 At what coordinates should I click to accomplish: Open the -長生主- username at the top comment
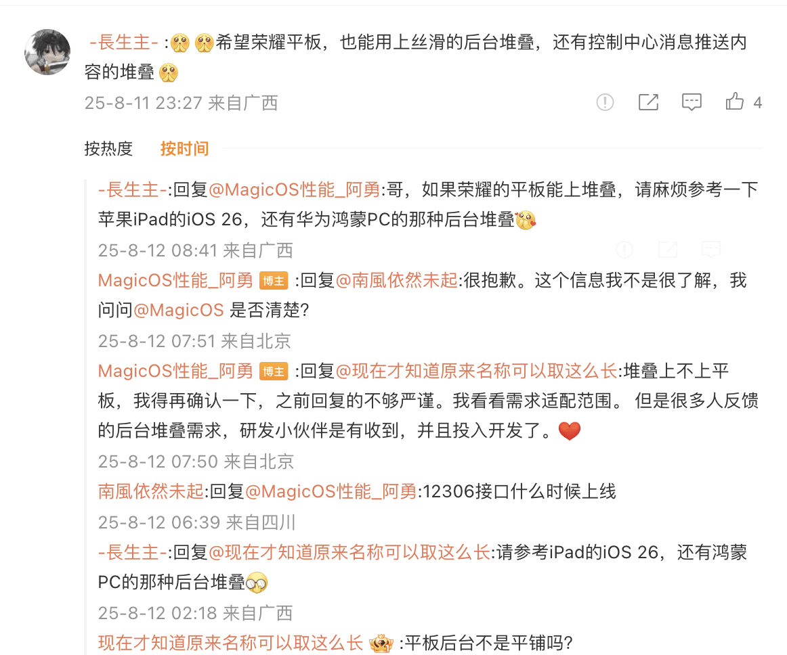(124, 43)
